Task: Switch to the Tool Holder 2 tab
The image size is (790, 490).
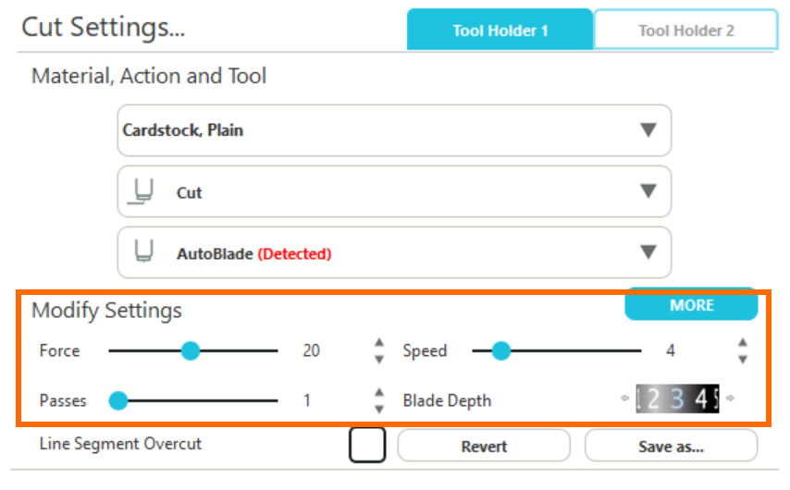Action: tap(685, 31)
